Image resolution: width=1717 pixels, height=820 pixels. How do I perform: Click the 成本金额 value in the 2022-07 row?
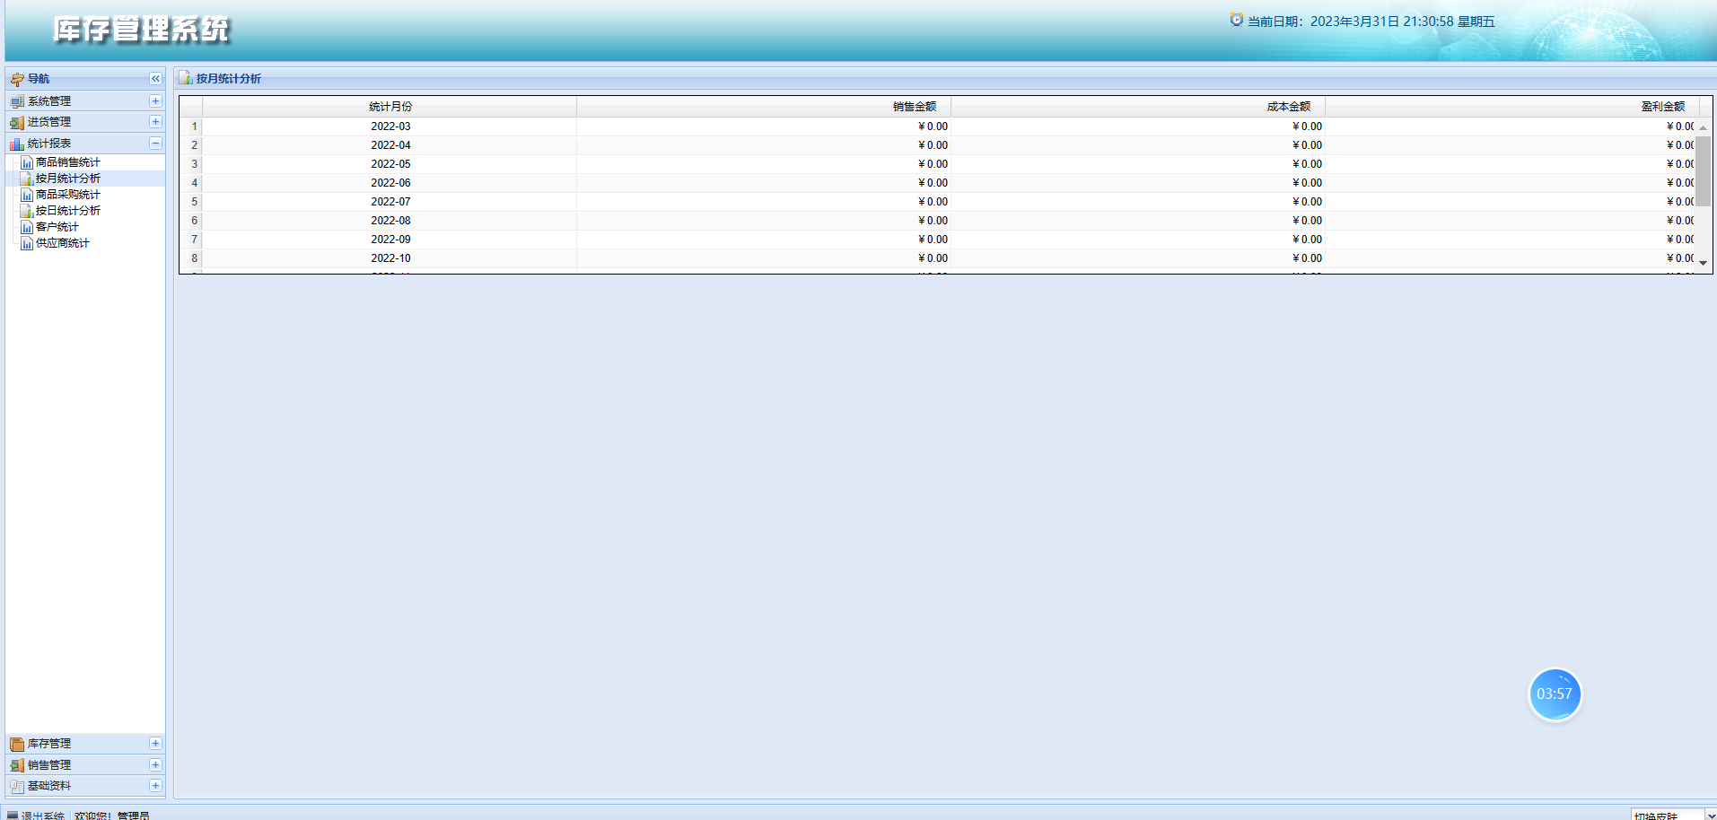point(1307,202)
